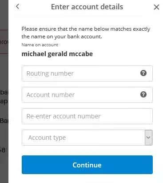Click the Account number placeholder text

(x=51, y=95)
